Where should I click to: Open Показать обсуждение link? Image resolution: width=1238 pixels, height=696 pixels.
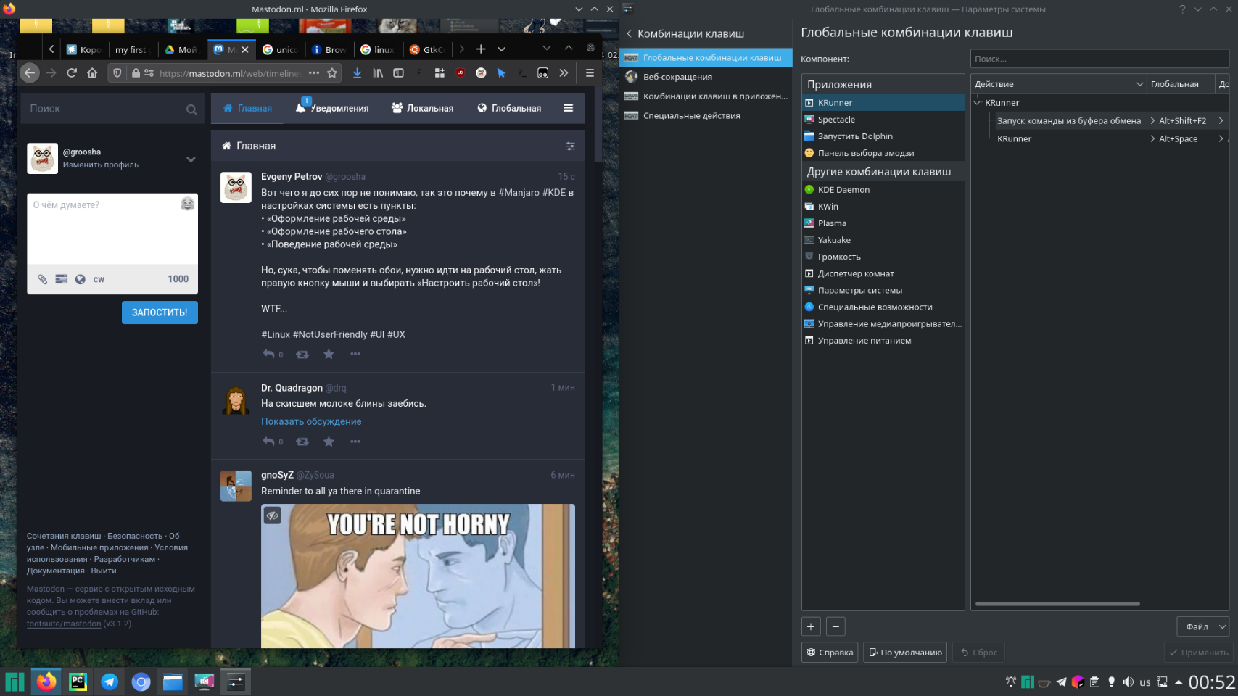click(311, 421)
